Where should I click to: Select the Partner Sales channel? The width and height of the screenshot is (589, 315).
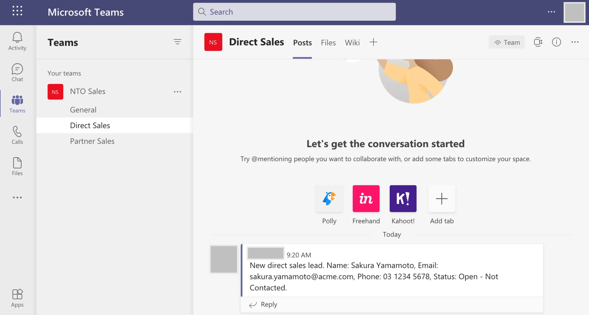tap(92, 141)
